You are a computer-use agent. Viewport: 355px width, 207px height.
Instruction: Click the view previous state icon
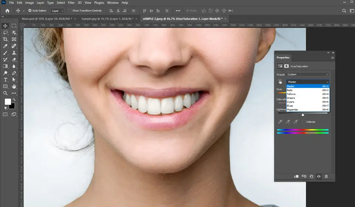pyautogui.click(x=304, y=176)
